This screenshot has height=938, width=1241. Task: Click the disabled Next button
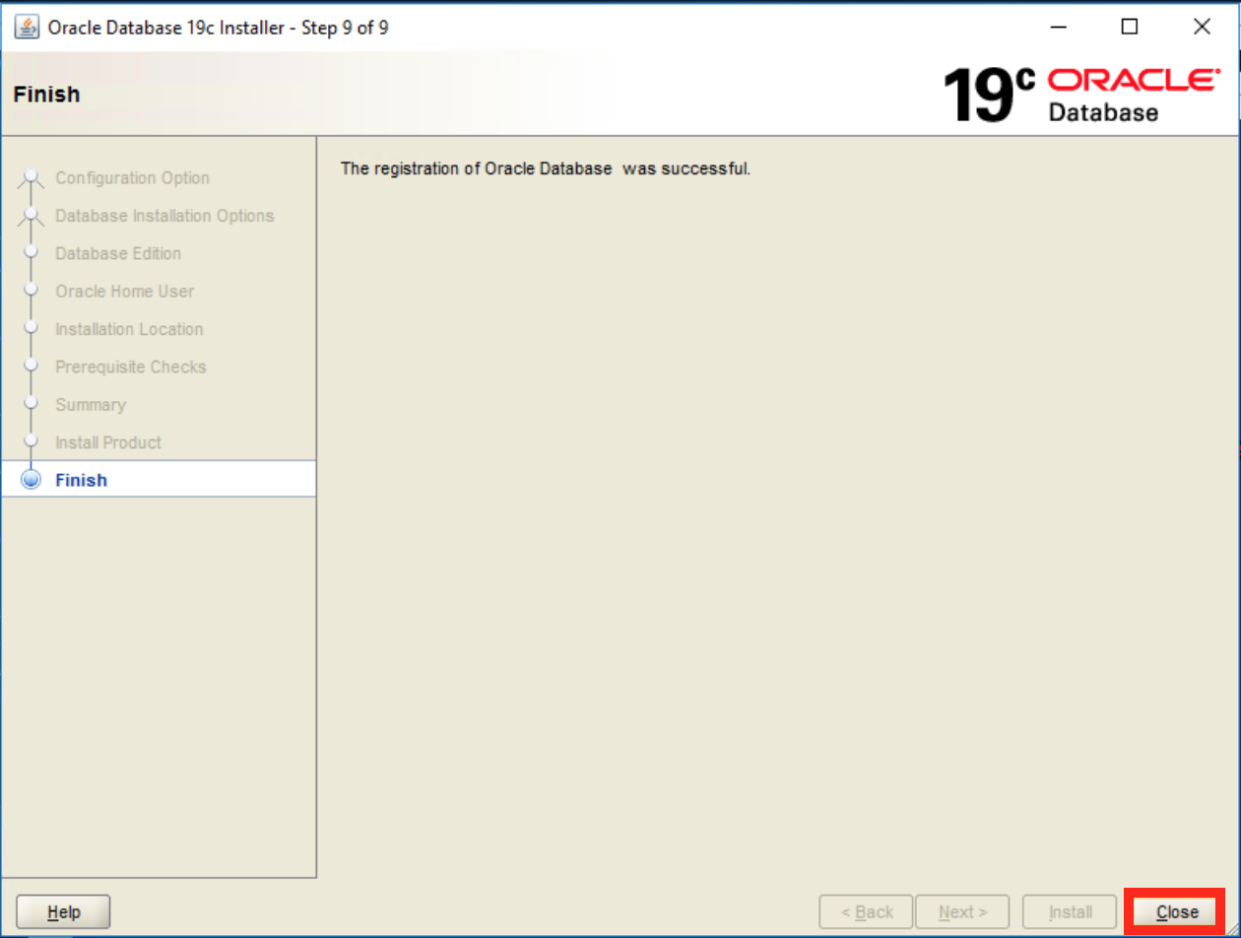(962, 911)
